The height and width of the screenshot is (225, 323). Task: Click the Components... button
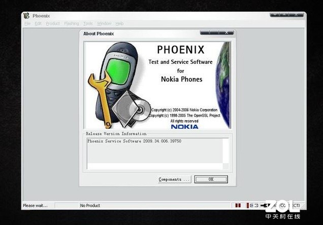coord(174,179)
